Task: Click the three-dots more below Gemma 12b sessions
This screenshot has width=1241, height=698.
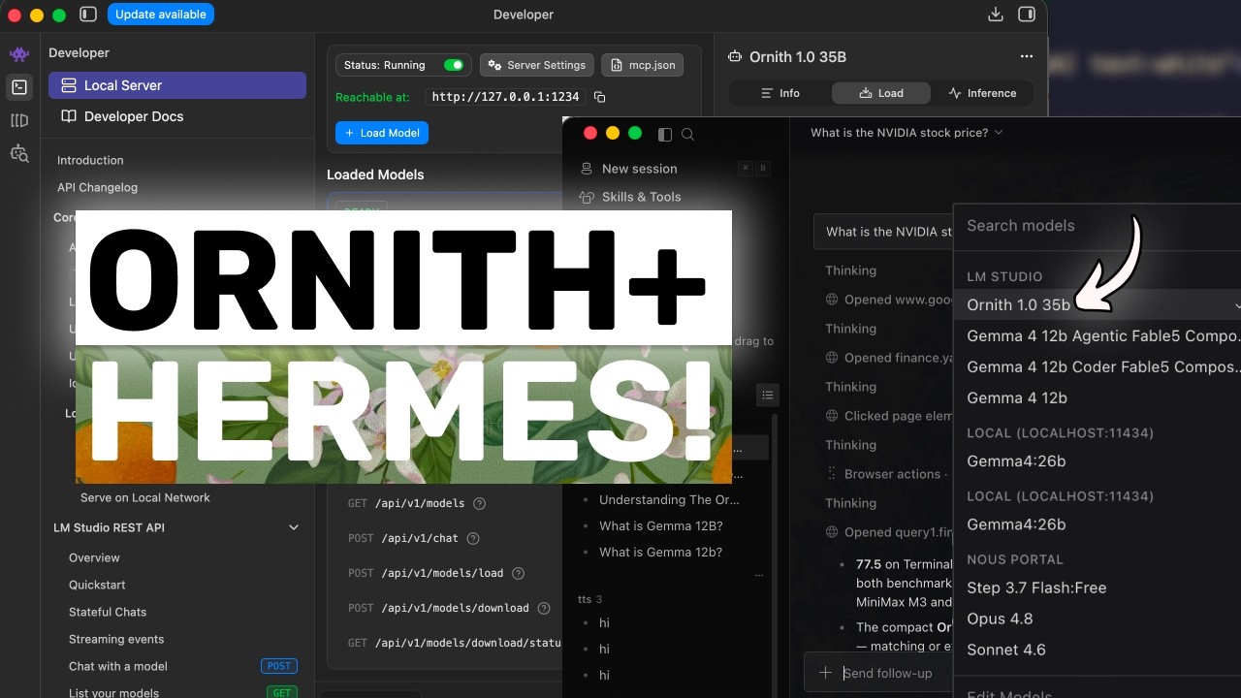Action: [x=760, y=575]
